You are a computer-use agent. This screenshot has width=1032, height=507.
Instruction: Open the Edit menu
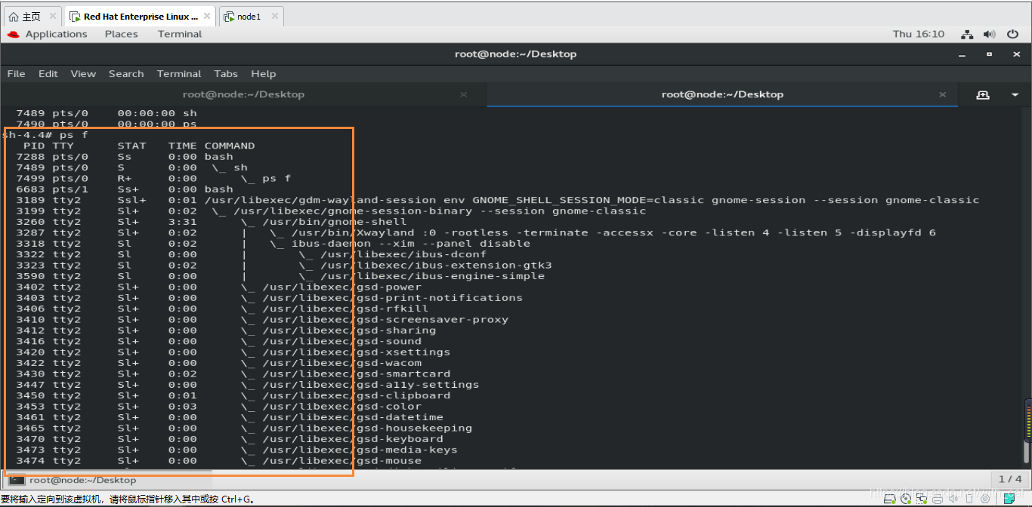tap(48, 73)
